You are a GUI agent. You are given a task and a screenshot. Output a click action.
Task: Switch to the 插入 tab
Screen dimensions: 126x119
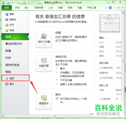(27, 8)
